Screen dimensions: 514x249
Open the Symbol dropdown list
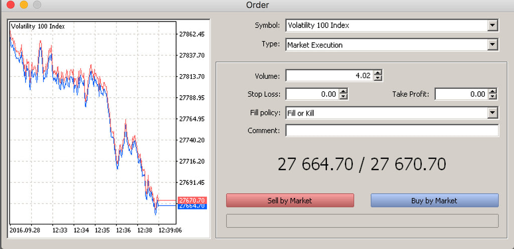pos(493,25)
